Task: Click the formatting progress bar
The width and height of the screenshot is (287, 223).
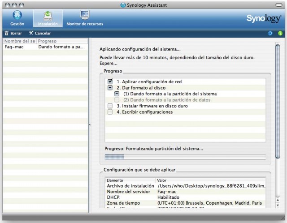Action: click(x=185, y=157)
